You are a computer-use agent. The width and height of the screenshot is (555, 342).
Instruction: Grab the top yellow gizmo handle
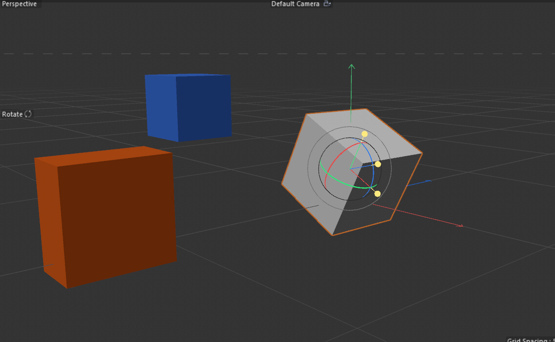coord(364,133)
